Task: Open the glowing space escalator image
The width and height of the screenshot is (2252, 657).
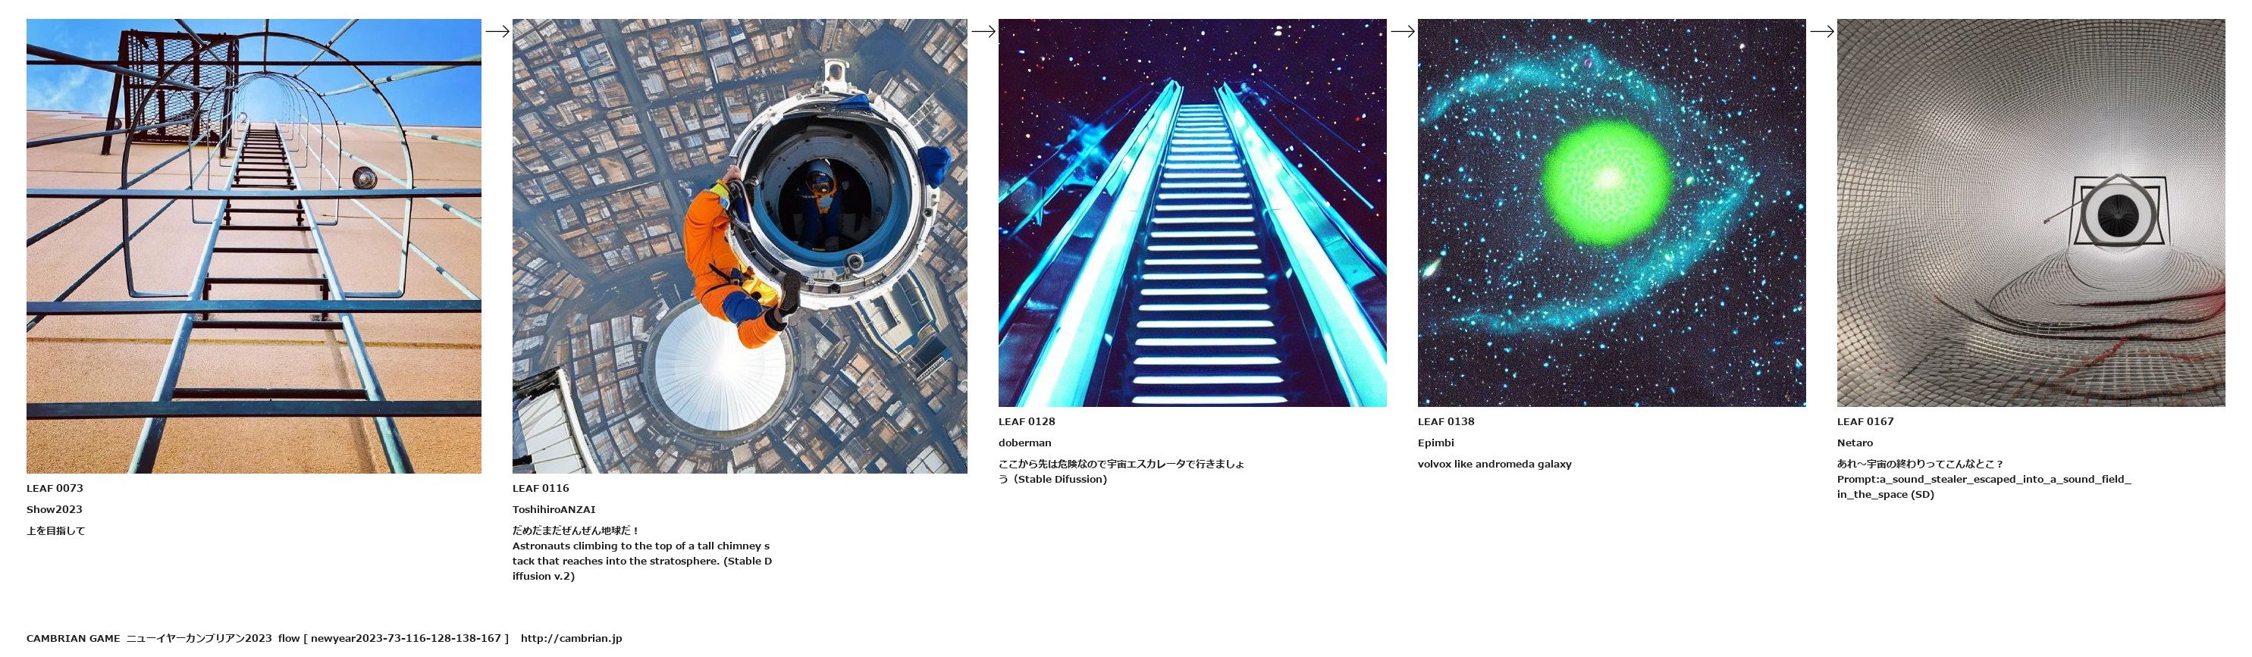Action: pyautogui.click(x=1193, y=213)
